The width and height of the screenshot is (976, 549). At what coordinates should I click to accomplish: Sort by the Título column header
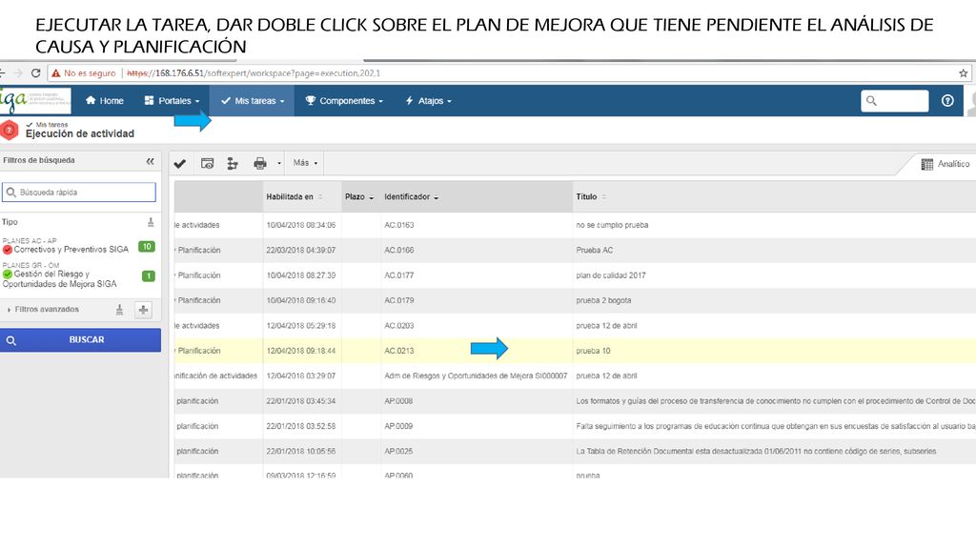pos(591,196)
